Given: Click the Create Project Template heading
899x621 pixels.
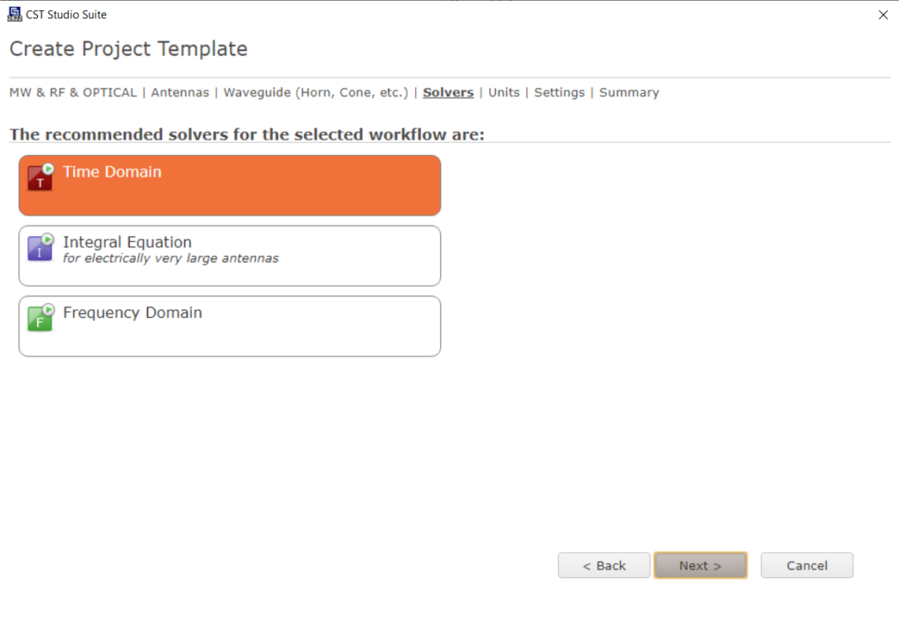Looking at the screenshot, I should 129,49.
